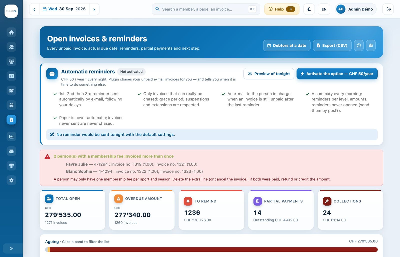Toggle dark mode moon icon

(309, 9)
